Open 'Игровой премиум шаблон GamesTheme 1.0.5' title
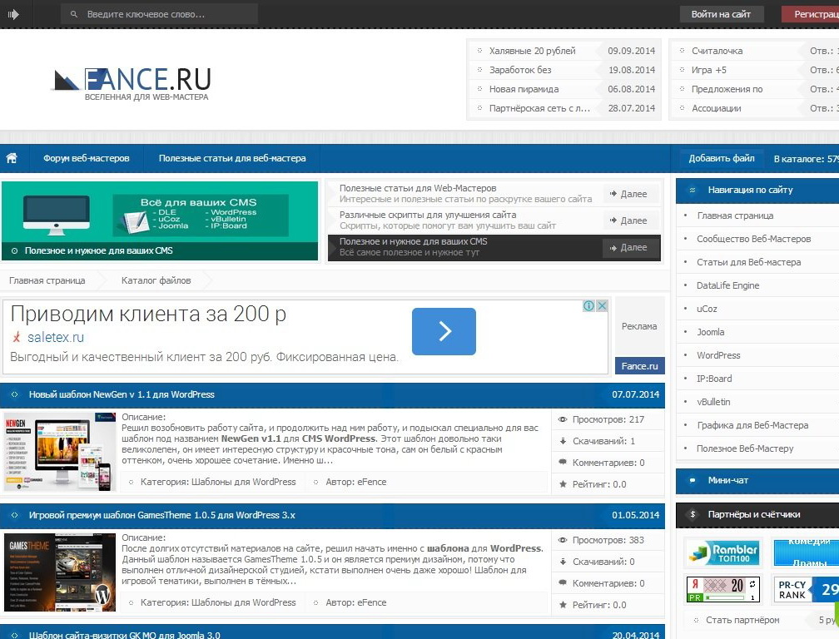Image resolution: width=839 pixels, height=639 pixels. click(162, 516)
